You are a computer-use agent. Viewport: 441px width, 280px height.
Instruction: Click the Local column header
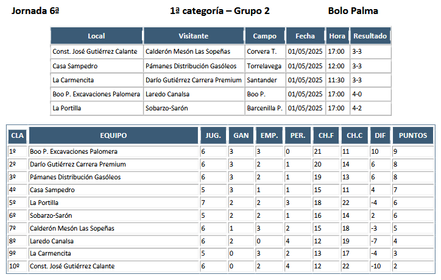96,36
